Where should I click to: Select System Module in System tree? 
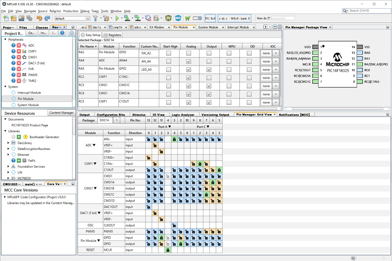(28, 105)
